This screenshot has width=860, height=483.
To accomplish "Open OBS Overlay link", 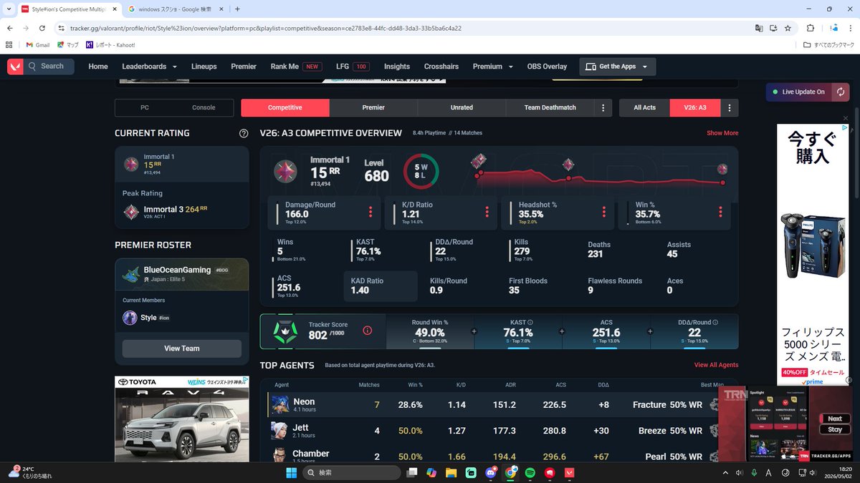I will click(547, 67).
